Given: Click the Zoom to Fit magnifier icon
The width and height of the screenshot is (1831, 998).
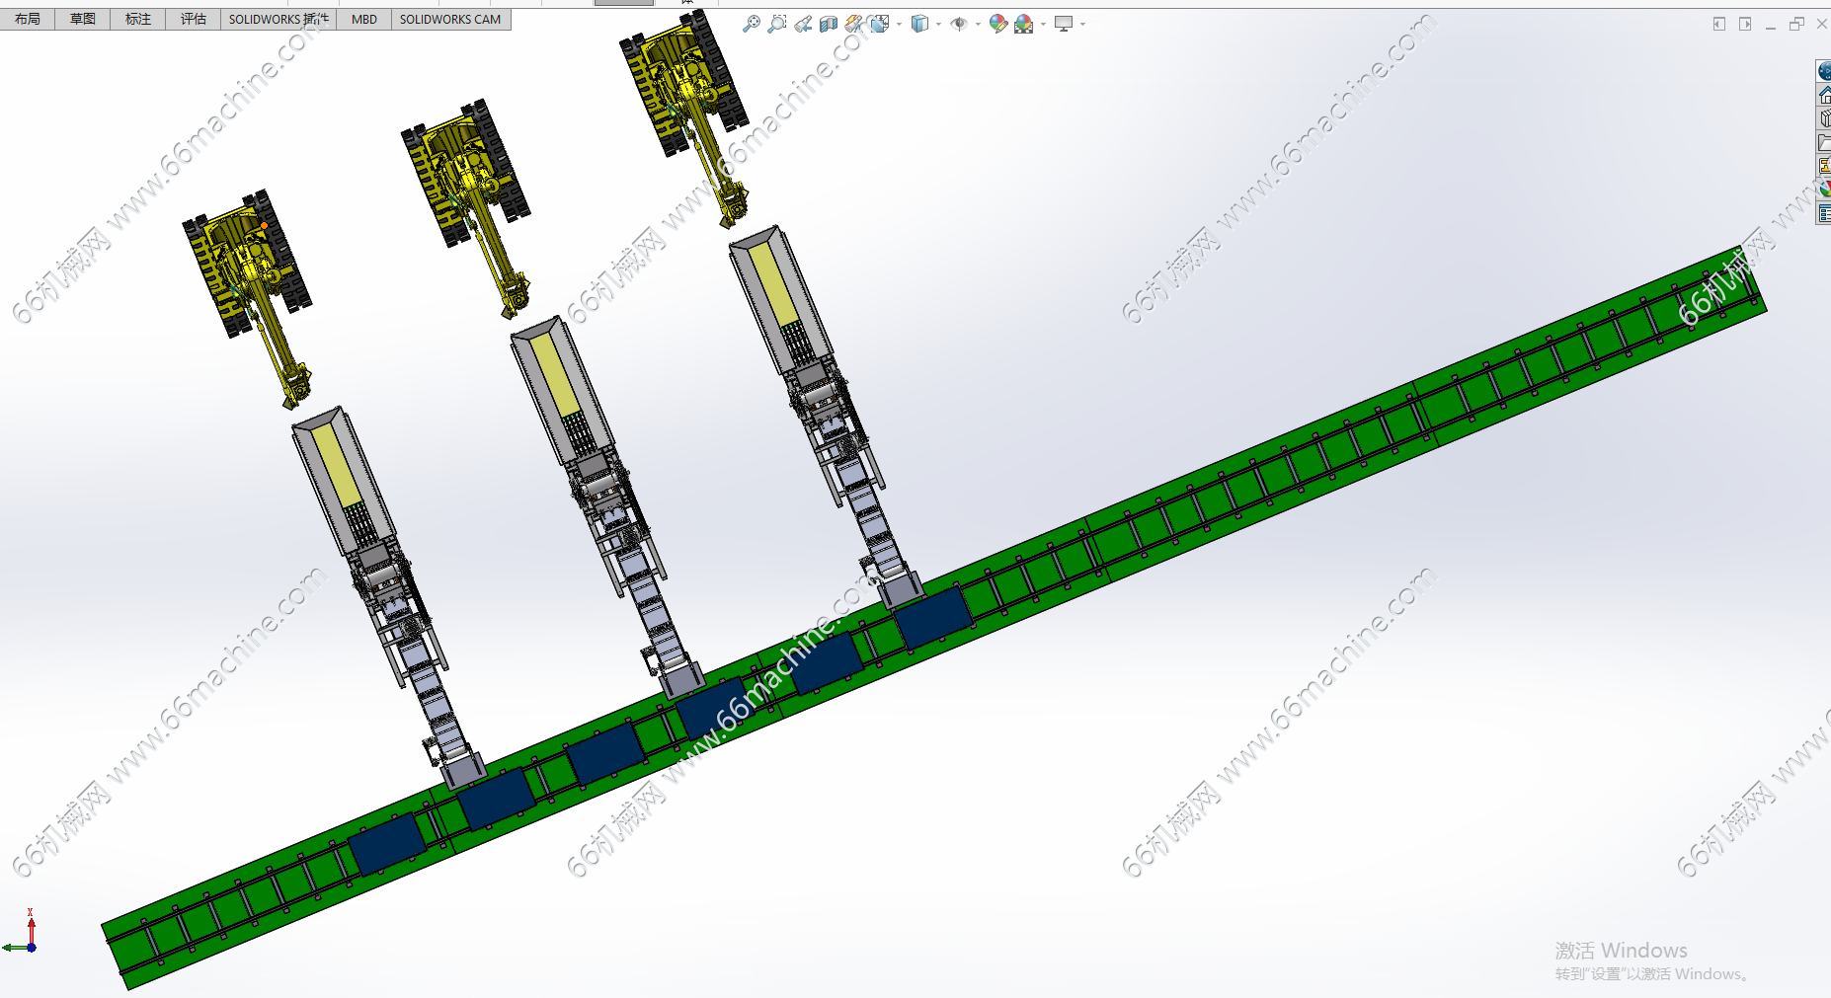Looking at the screenshot, I should [x=752, y=24].
